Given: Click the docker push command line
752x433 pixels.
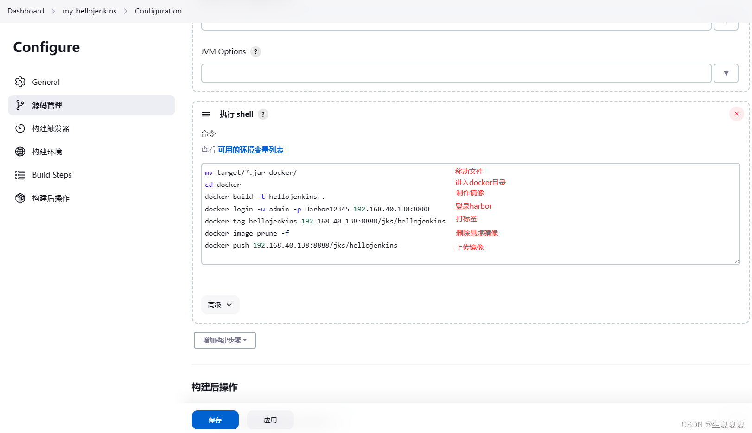Looking at the screenshot, I should tap(301, 245).
